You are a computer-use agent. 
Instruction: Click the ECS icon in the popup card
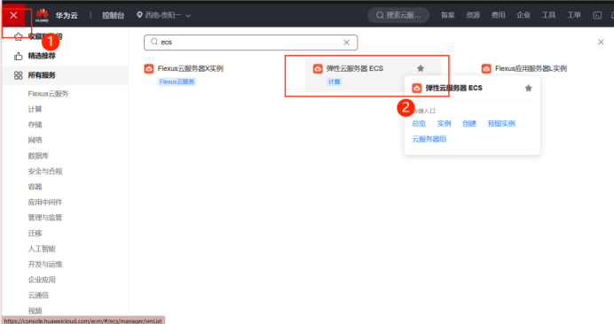click(417, 89)
